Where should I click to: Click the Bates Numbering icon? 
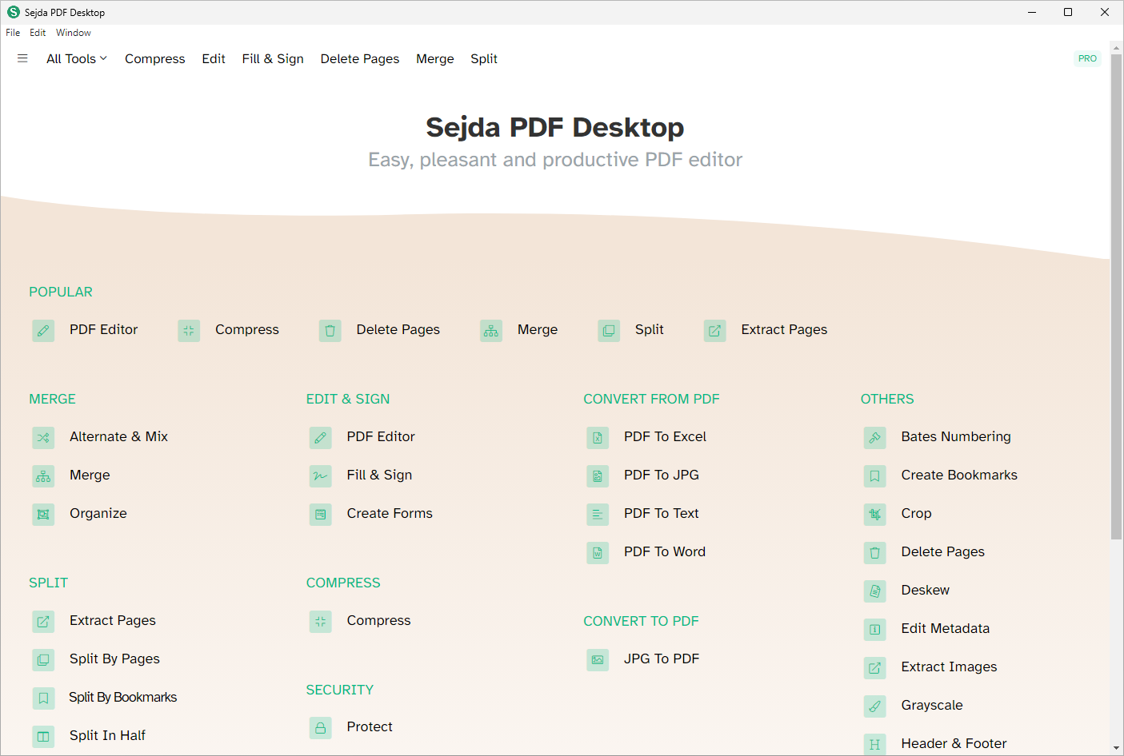click(874, 437)
